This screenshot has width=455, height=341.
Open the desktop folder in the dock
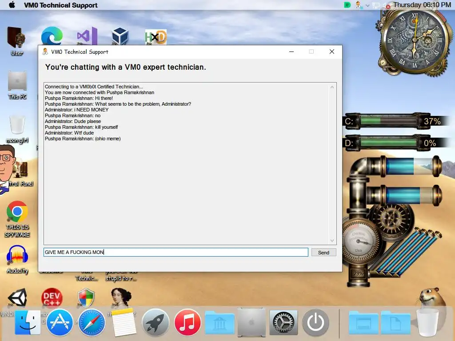click(x=363, y=323)
